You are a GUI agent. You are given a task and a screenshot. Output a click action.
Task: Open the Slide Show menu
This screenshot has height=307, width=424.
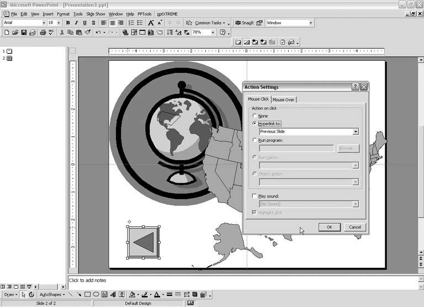coord(96,14)
